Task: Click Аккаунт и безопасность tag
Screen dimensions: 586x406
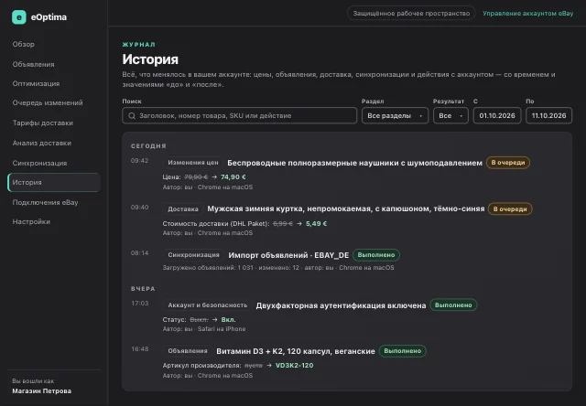Action: tap(208, 305)
